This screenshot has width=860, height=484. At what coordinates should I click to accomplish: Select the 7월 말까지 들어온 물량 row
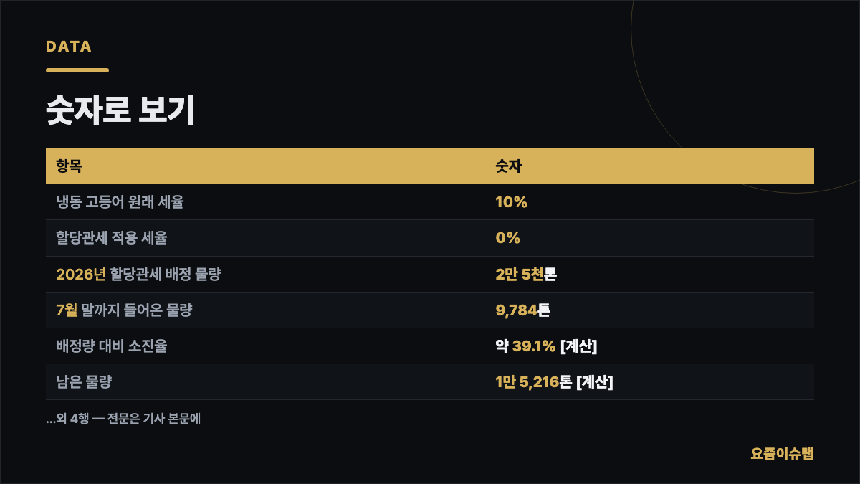[x=430, y=310]
